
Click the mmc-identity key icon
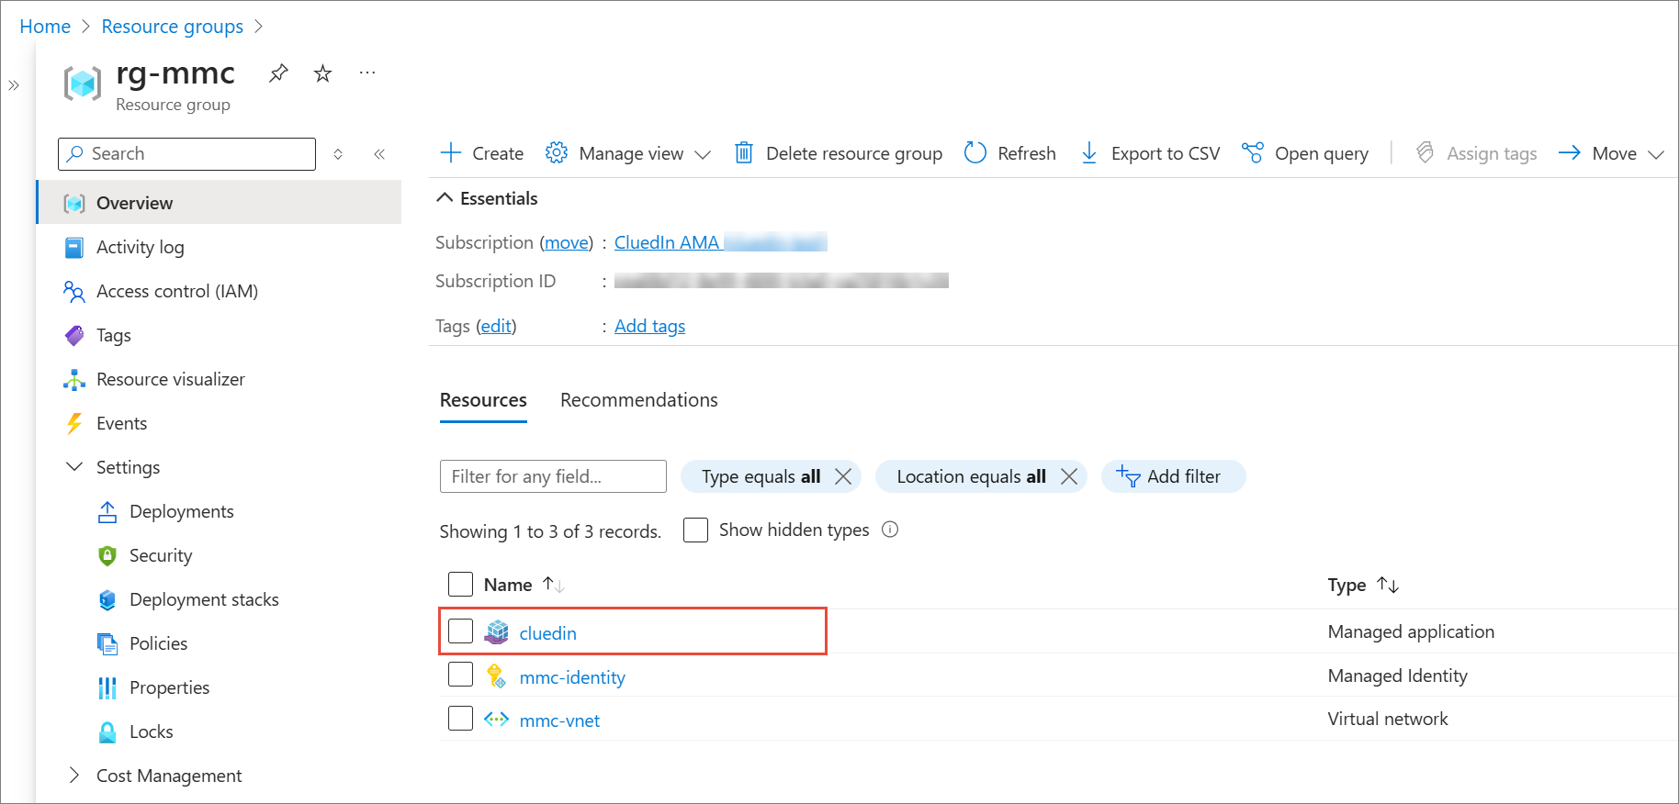pyautogui.click(x=497, y=676)
